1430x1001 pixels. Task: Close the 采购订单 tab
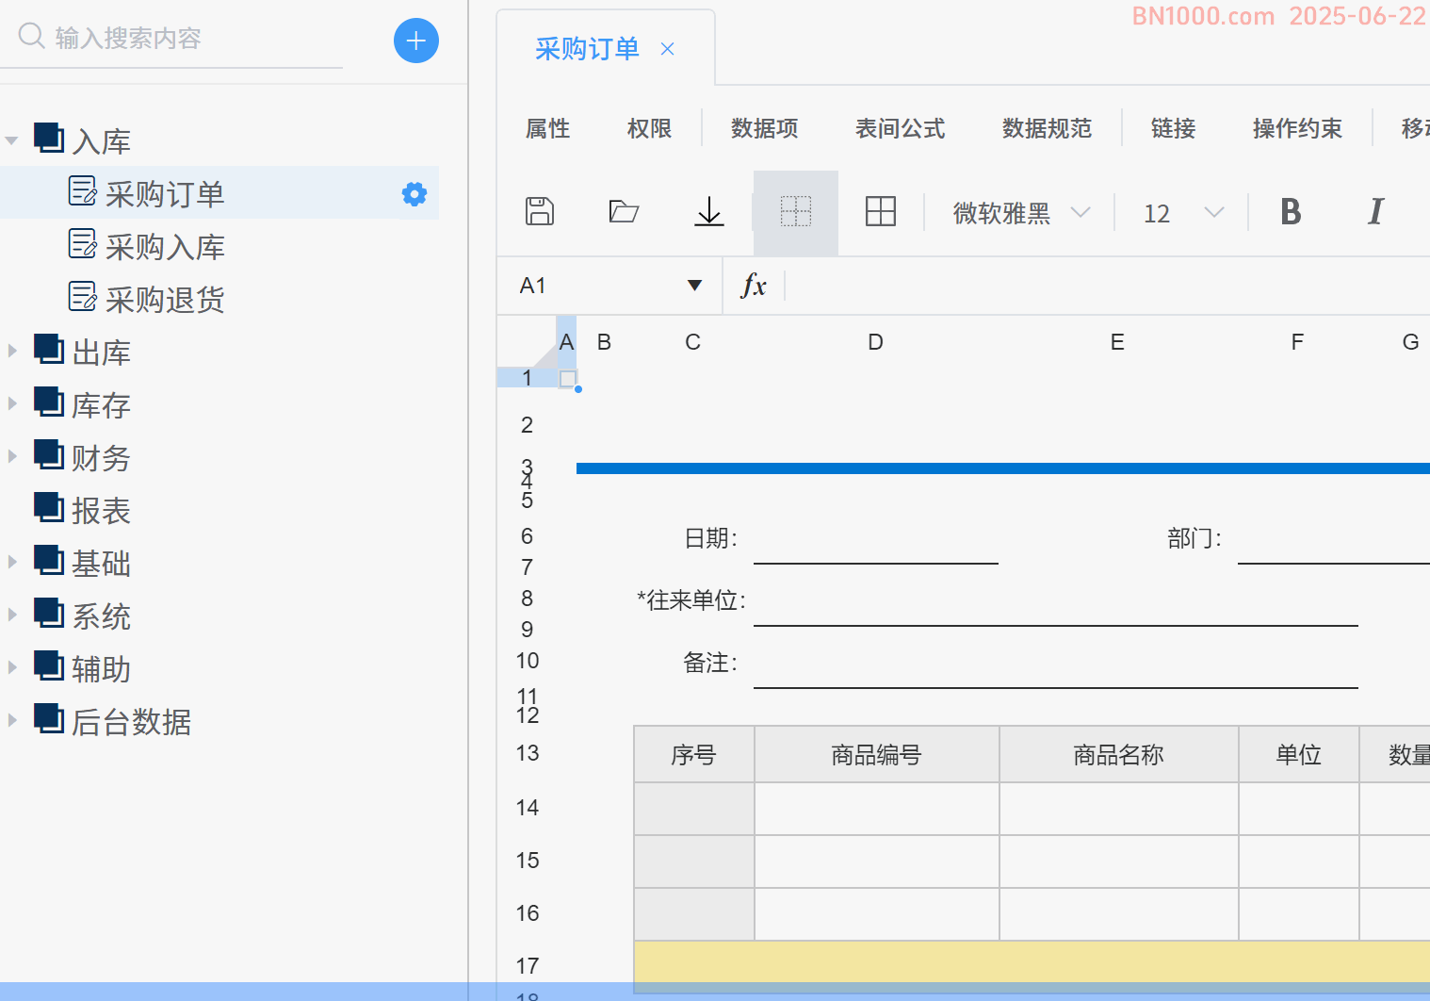tap(667, 49)
